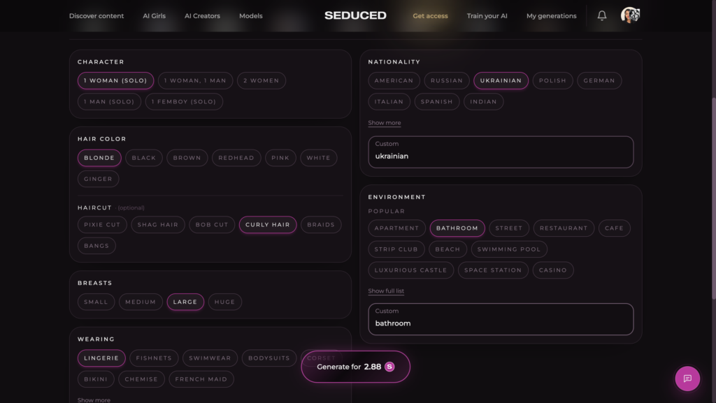Image resolution: width=716 pixels, height=403 pixels.
Task: Choose White hair color
Action: tap(318, 158)
